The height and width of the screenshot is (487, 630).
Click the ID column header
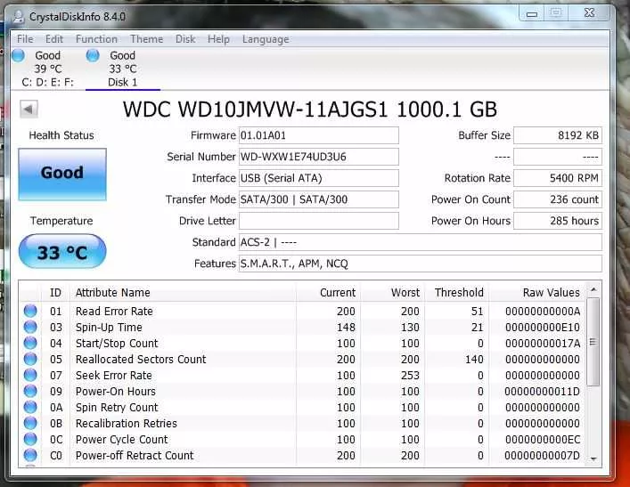click(55, 292)
